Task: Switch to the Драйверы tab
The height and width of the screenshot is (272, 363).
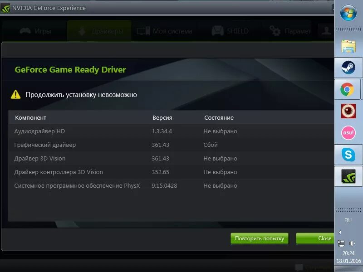Action: click(99, 31)
